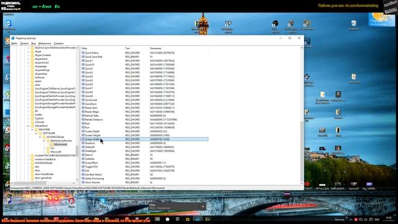
Task: Click the Swap Effect value icon
Action: click(x=83, y=163)
